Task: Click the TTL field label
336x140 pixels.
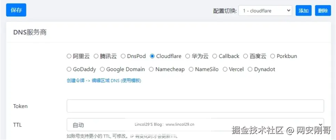Action: [17, 125]
